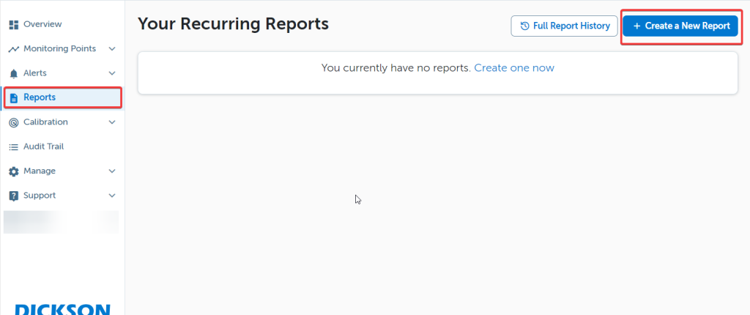Click the Audit Trail list icon
This screenshot has width=750, height=315.
click(x=13, y=147)
